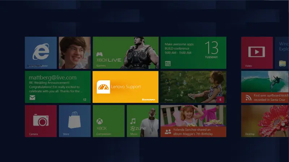
Task: Click 'Make awesome apps' event text
Action: pos(179,44)
